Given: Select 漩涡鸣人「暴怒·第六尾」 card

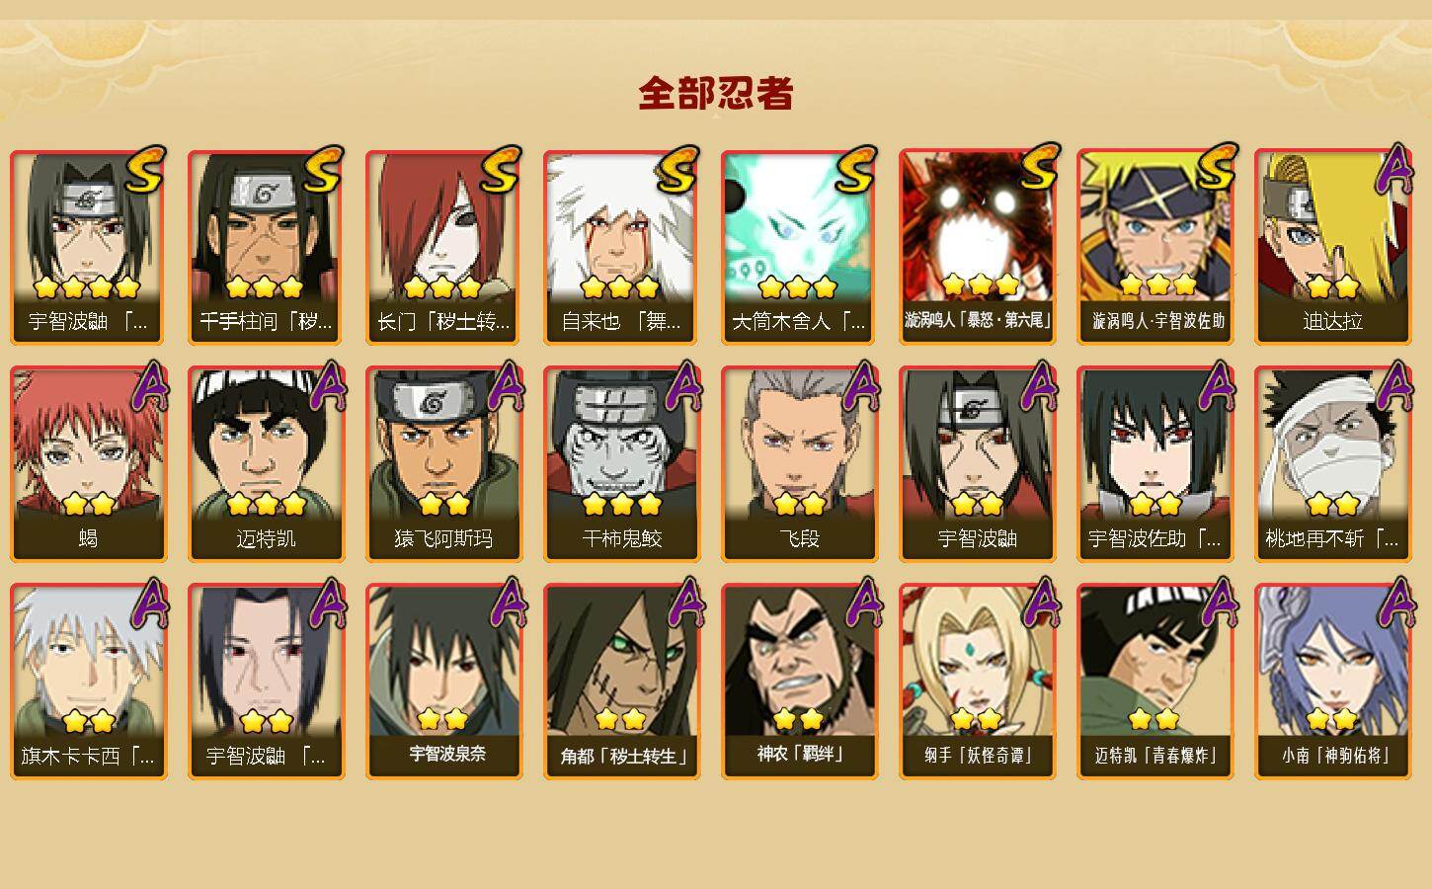Looking at the screenshot, I should pyautogui.click(x=977, y=247).
